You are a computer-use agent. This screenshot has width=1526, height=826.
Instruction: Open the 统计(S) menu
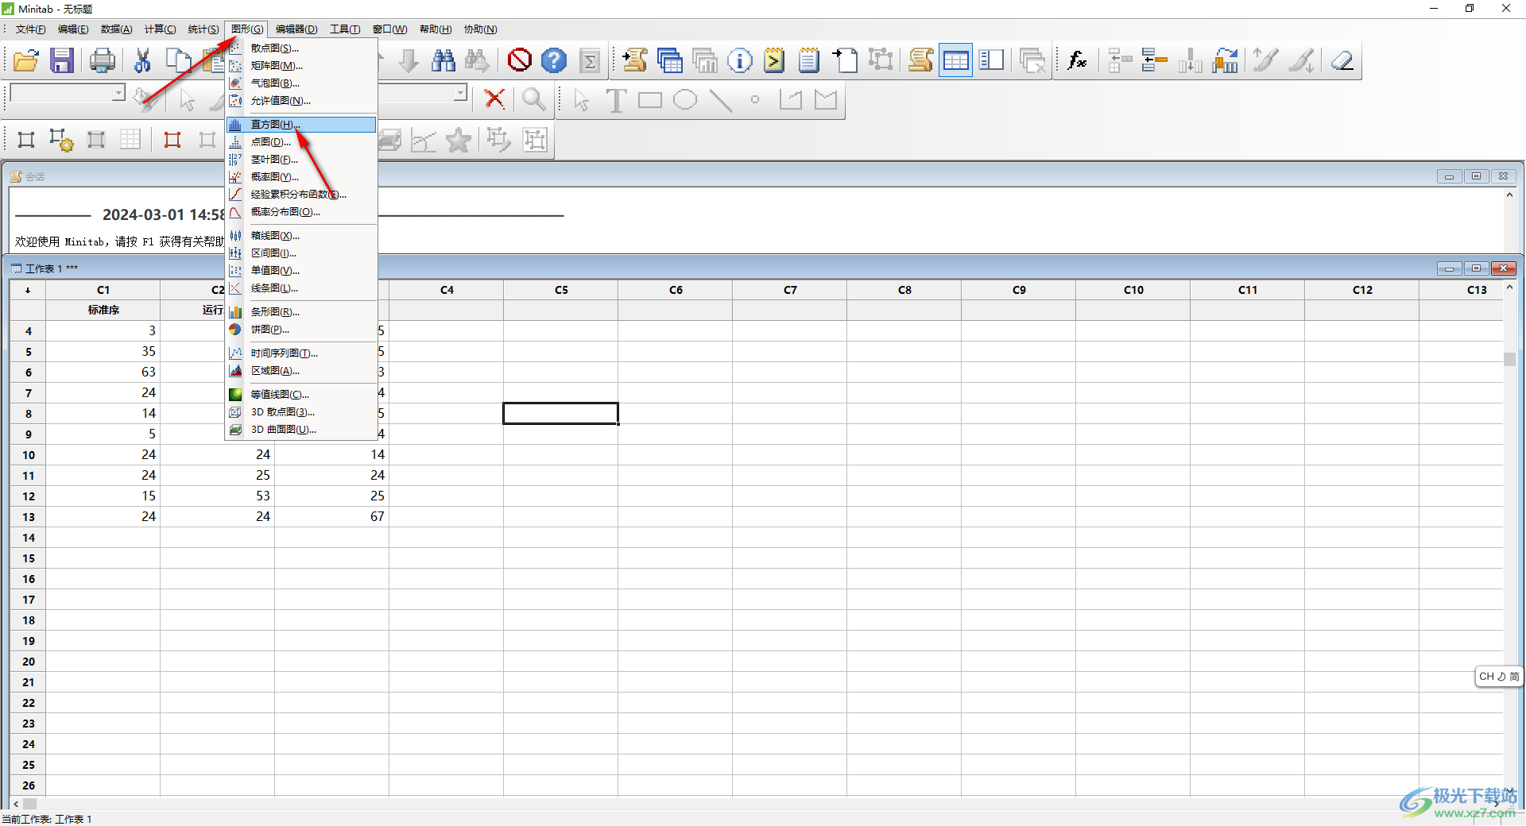click(203, 29)
